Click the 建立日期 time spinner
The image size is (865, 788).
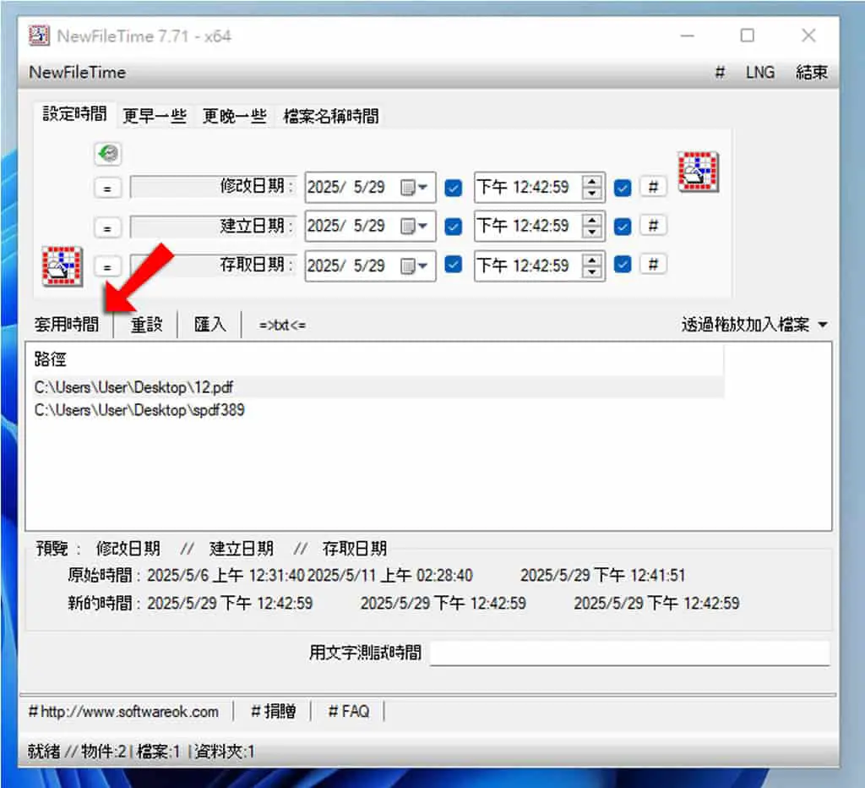pos(591,226)
